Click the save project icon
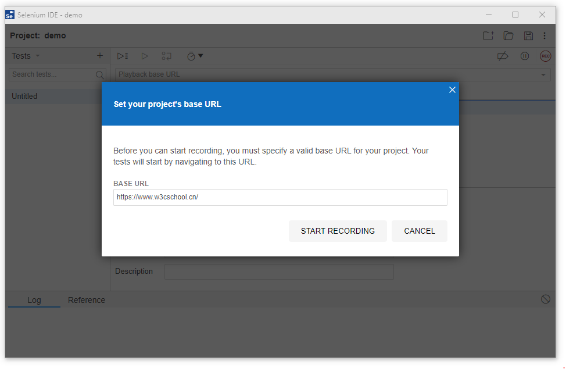 (528, 35)
